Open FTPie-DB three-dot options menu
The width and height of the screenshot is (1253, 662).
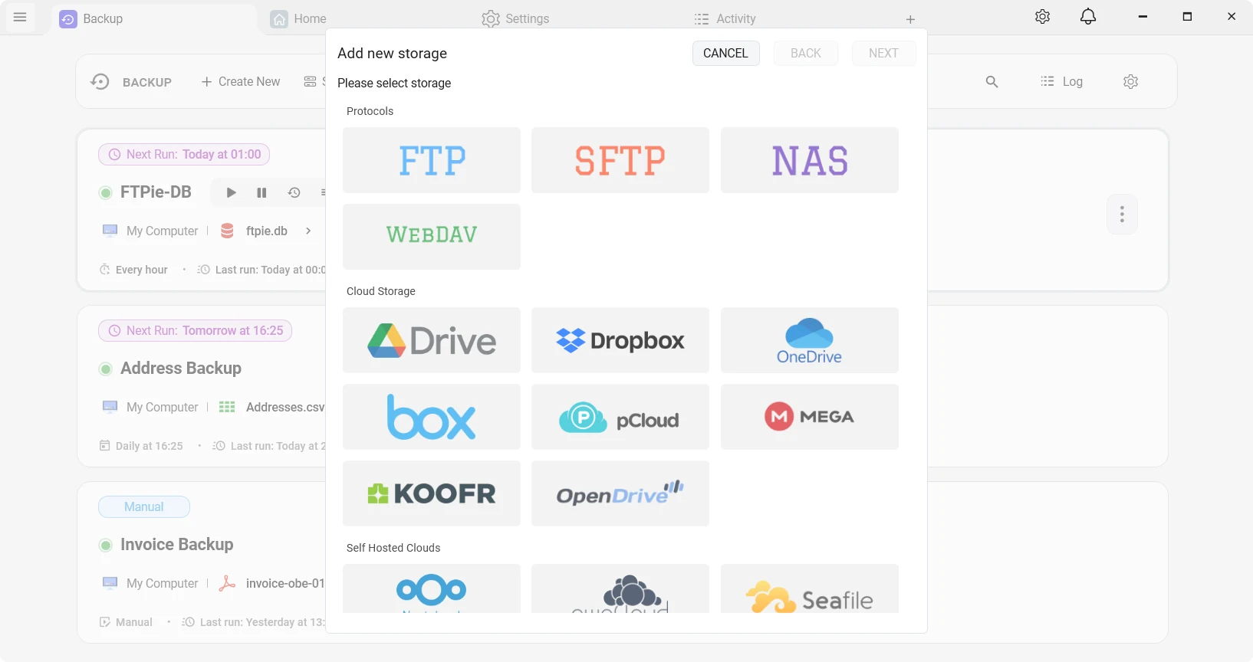pos(1122,214)
